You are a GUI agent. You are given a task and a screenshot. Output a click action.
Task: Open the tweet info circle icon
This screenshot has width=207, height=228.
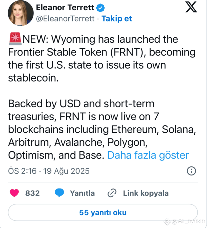click(191, 171)
